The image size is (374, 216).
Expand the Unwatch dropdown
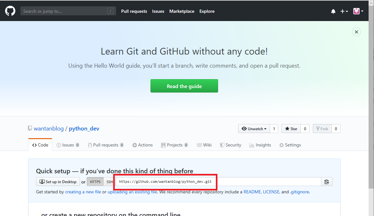(x=254, y=129)
